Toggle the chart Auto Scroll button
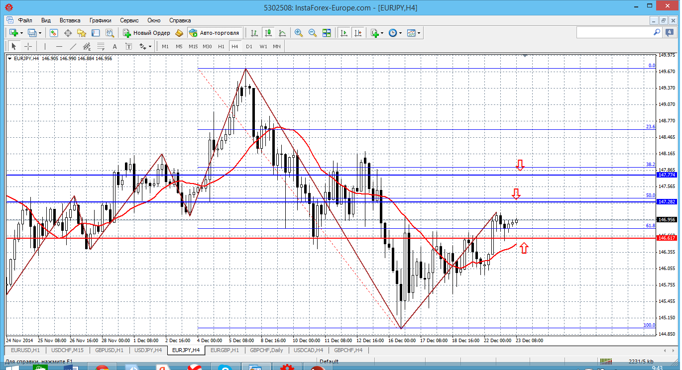Viewport: 682px width, 370px height. pyautogui.click(x=343, y=33)
